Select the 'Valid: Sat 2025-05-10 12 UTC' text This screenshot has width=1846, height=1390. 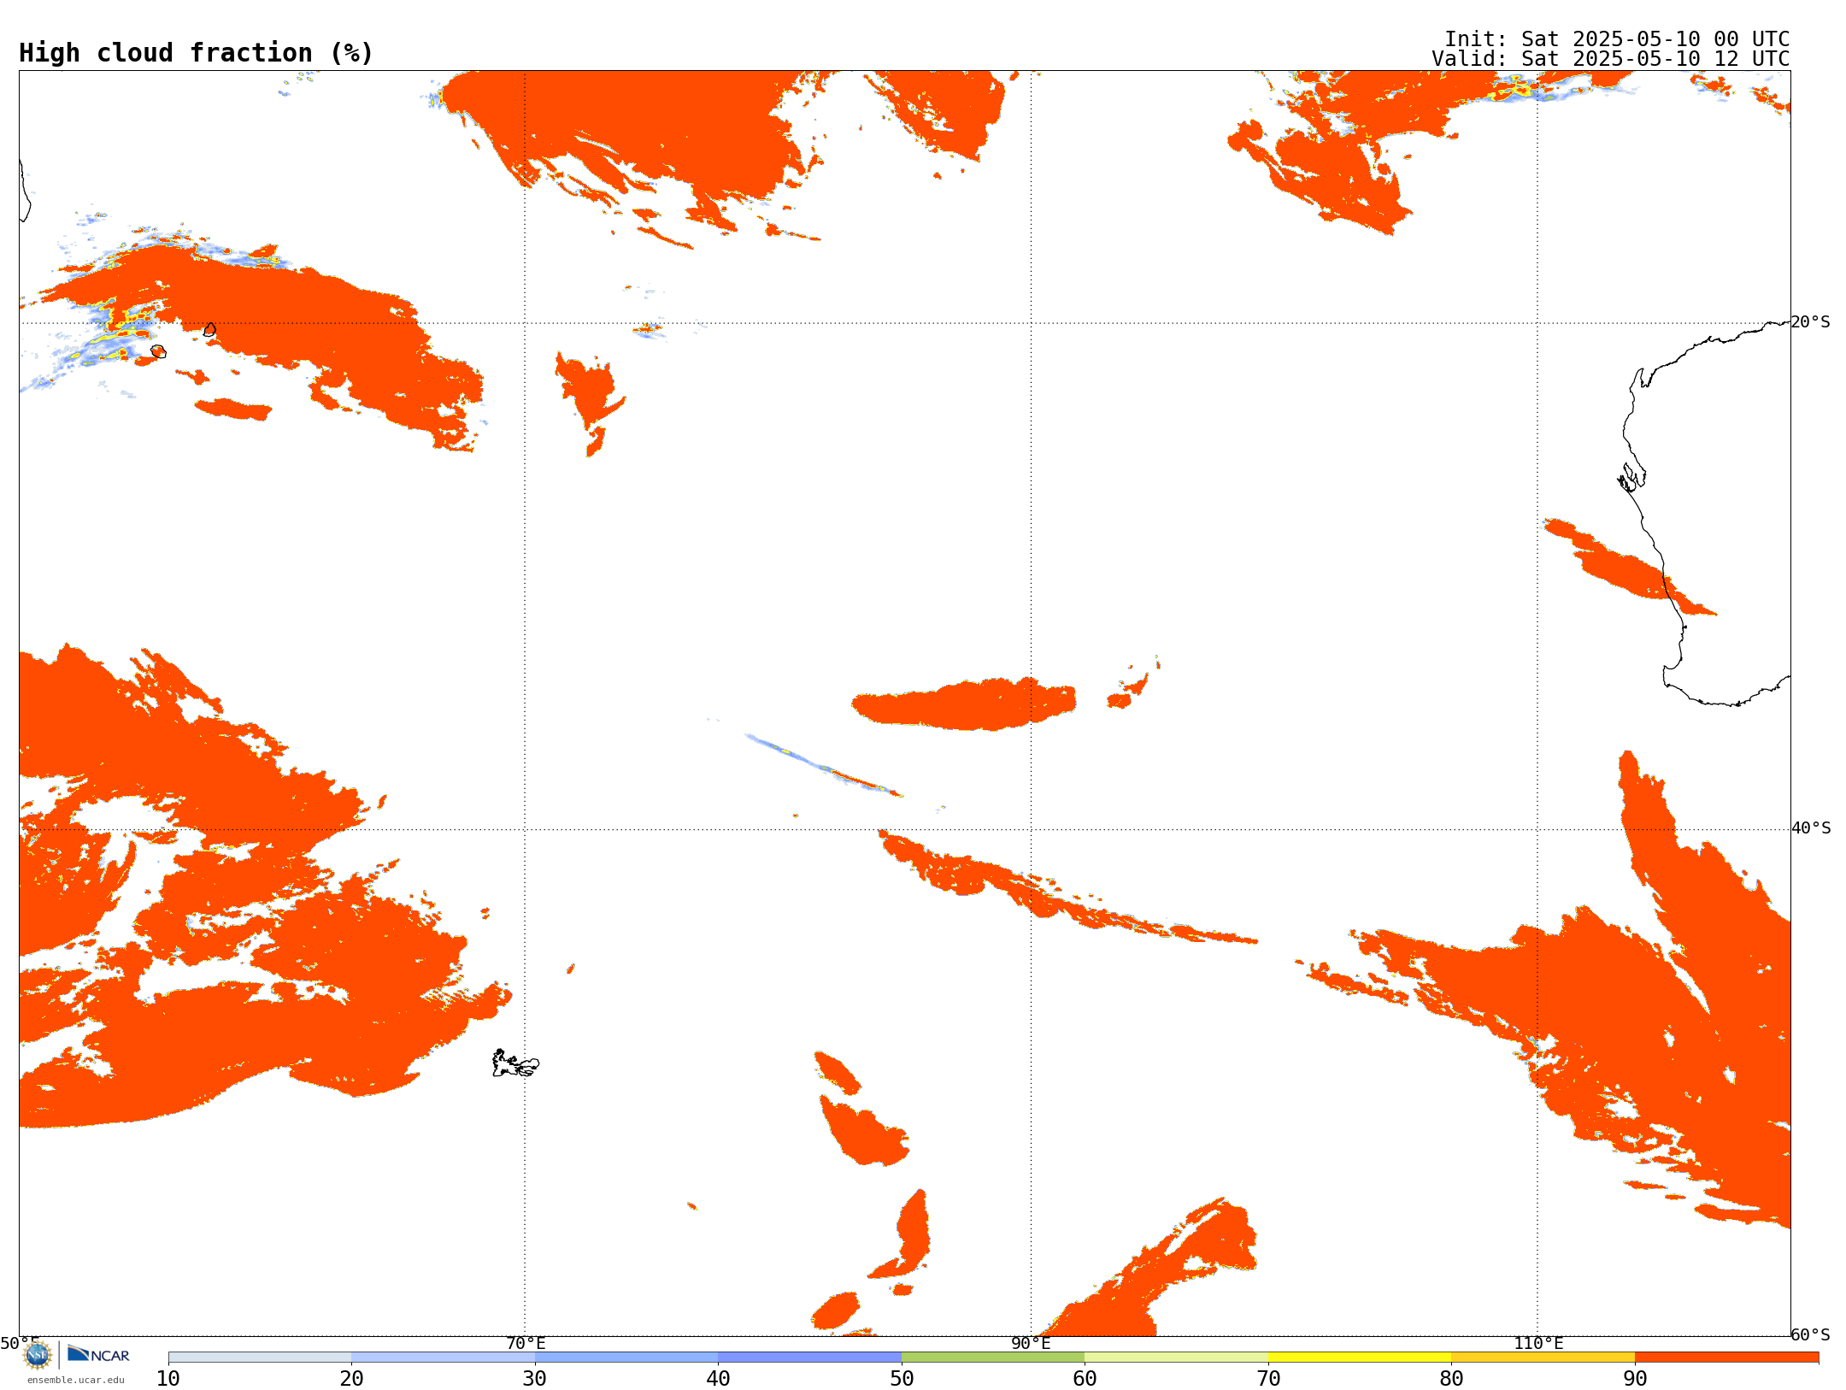[1611, 59]
